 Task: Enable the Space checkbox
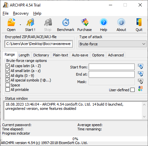coord(7,85)
